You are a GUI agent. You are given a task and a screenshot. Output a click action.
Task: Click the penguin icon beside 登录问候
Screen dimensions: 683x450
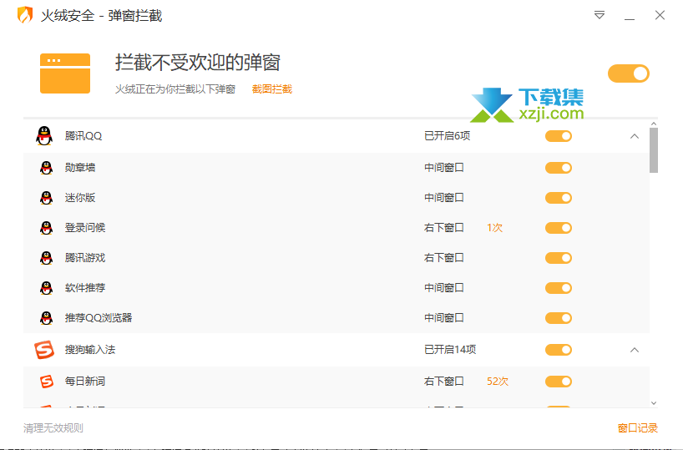(x=46, y=228)
